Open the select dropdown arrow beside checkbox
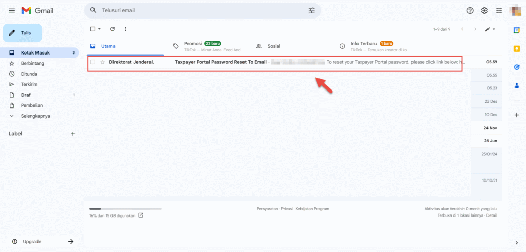Viewport: 526px width, 252px height. (x=99, y=29)
